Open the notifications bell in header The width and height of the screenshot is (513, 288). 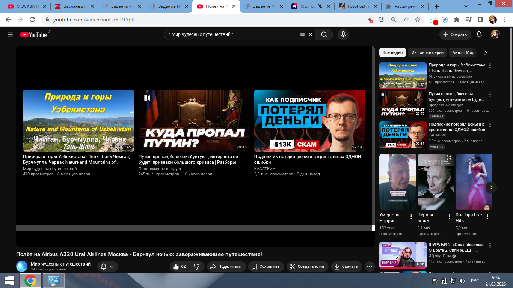(479, 34)
